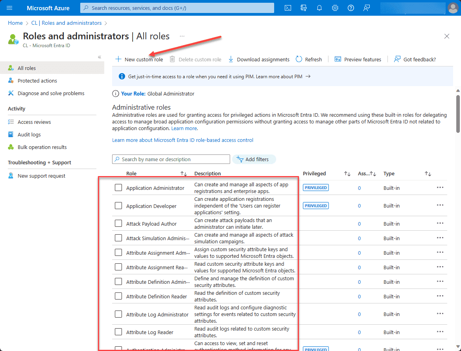
Task: Expand row actions for Attribute Definition Administrator
Action: pos(440,281)
